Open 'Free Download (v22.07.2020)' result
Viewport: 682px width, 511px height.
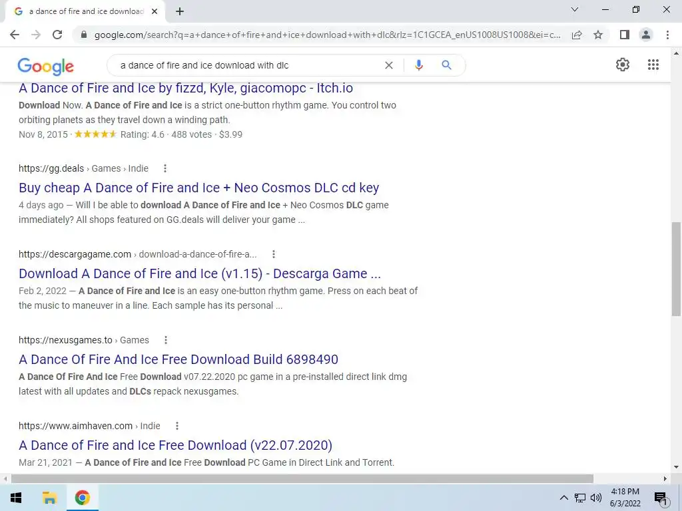click(175, 445)
